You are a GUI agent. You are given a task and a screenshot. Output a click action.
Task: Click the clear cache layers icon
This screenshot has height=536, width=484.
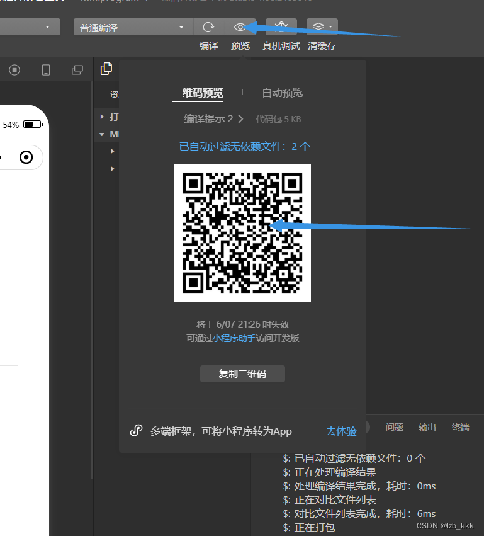coord(318,26)
